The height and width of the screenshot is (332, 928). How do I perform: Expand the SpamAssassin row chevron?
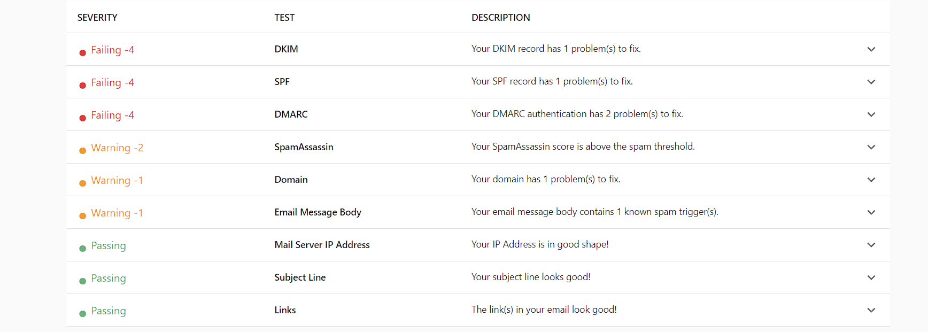pyautogui.click(x=871, y=147)
